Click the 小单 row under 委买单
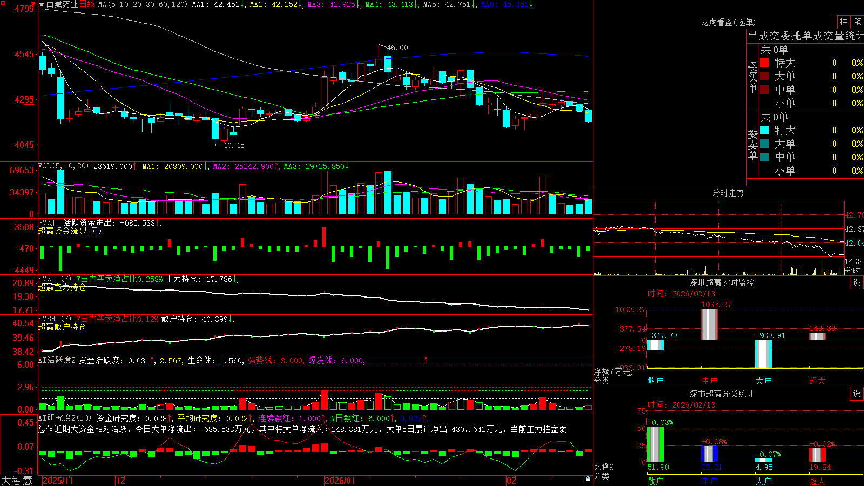This screenshot has height=486, width=864. coord(812,103)
